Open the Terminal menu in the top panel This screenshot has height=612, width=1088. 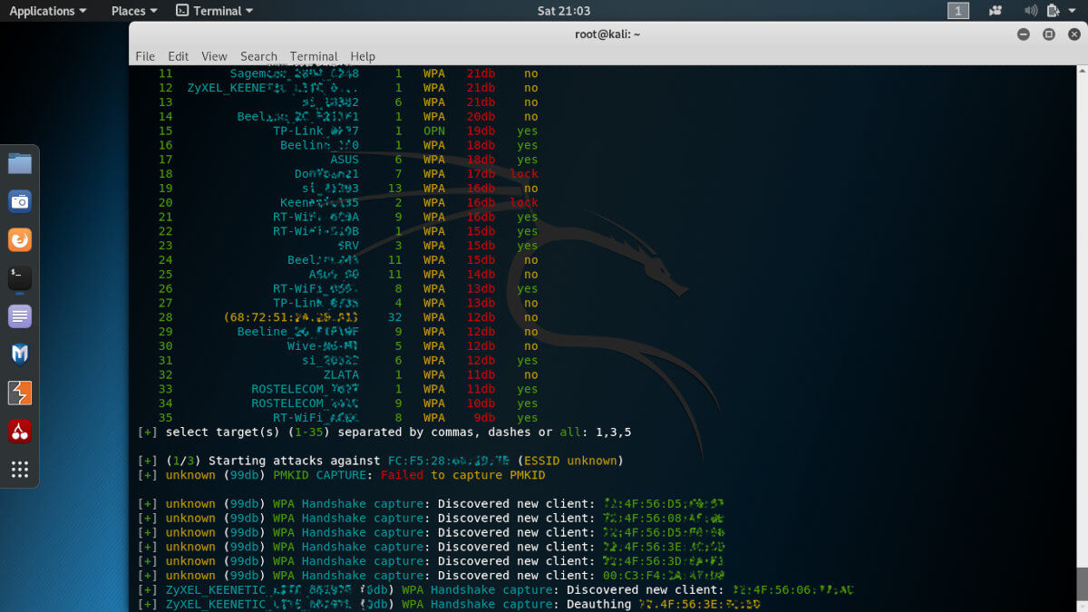point(215,11)
